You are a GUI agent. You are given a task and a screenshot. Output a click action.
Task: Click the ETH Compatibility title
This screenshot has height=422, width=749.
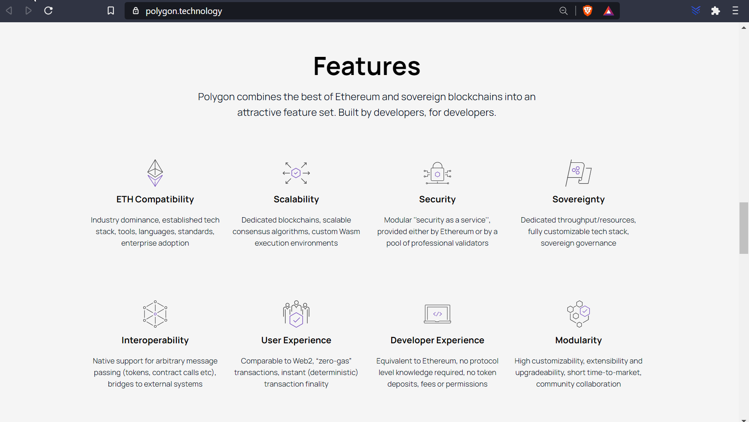coord(155,199)
